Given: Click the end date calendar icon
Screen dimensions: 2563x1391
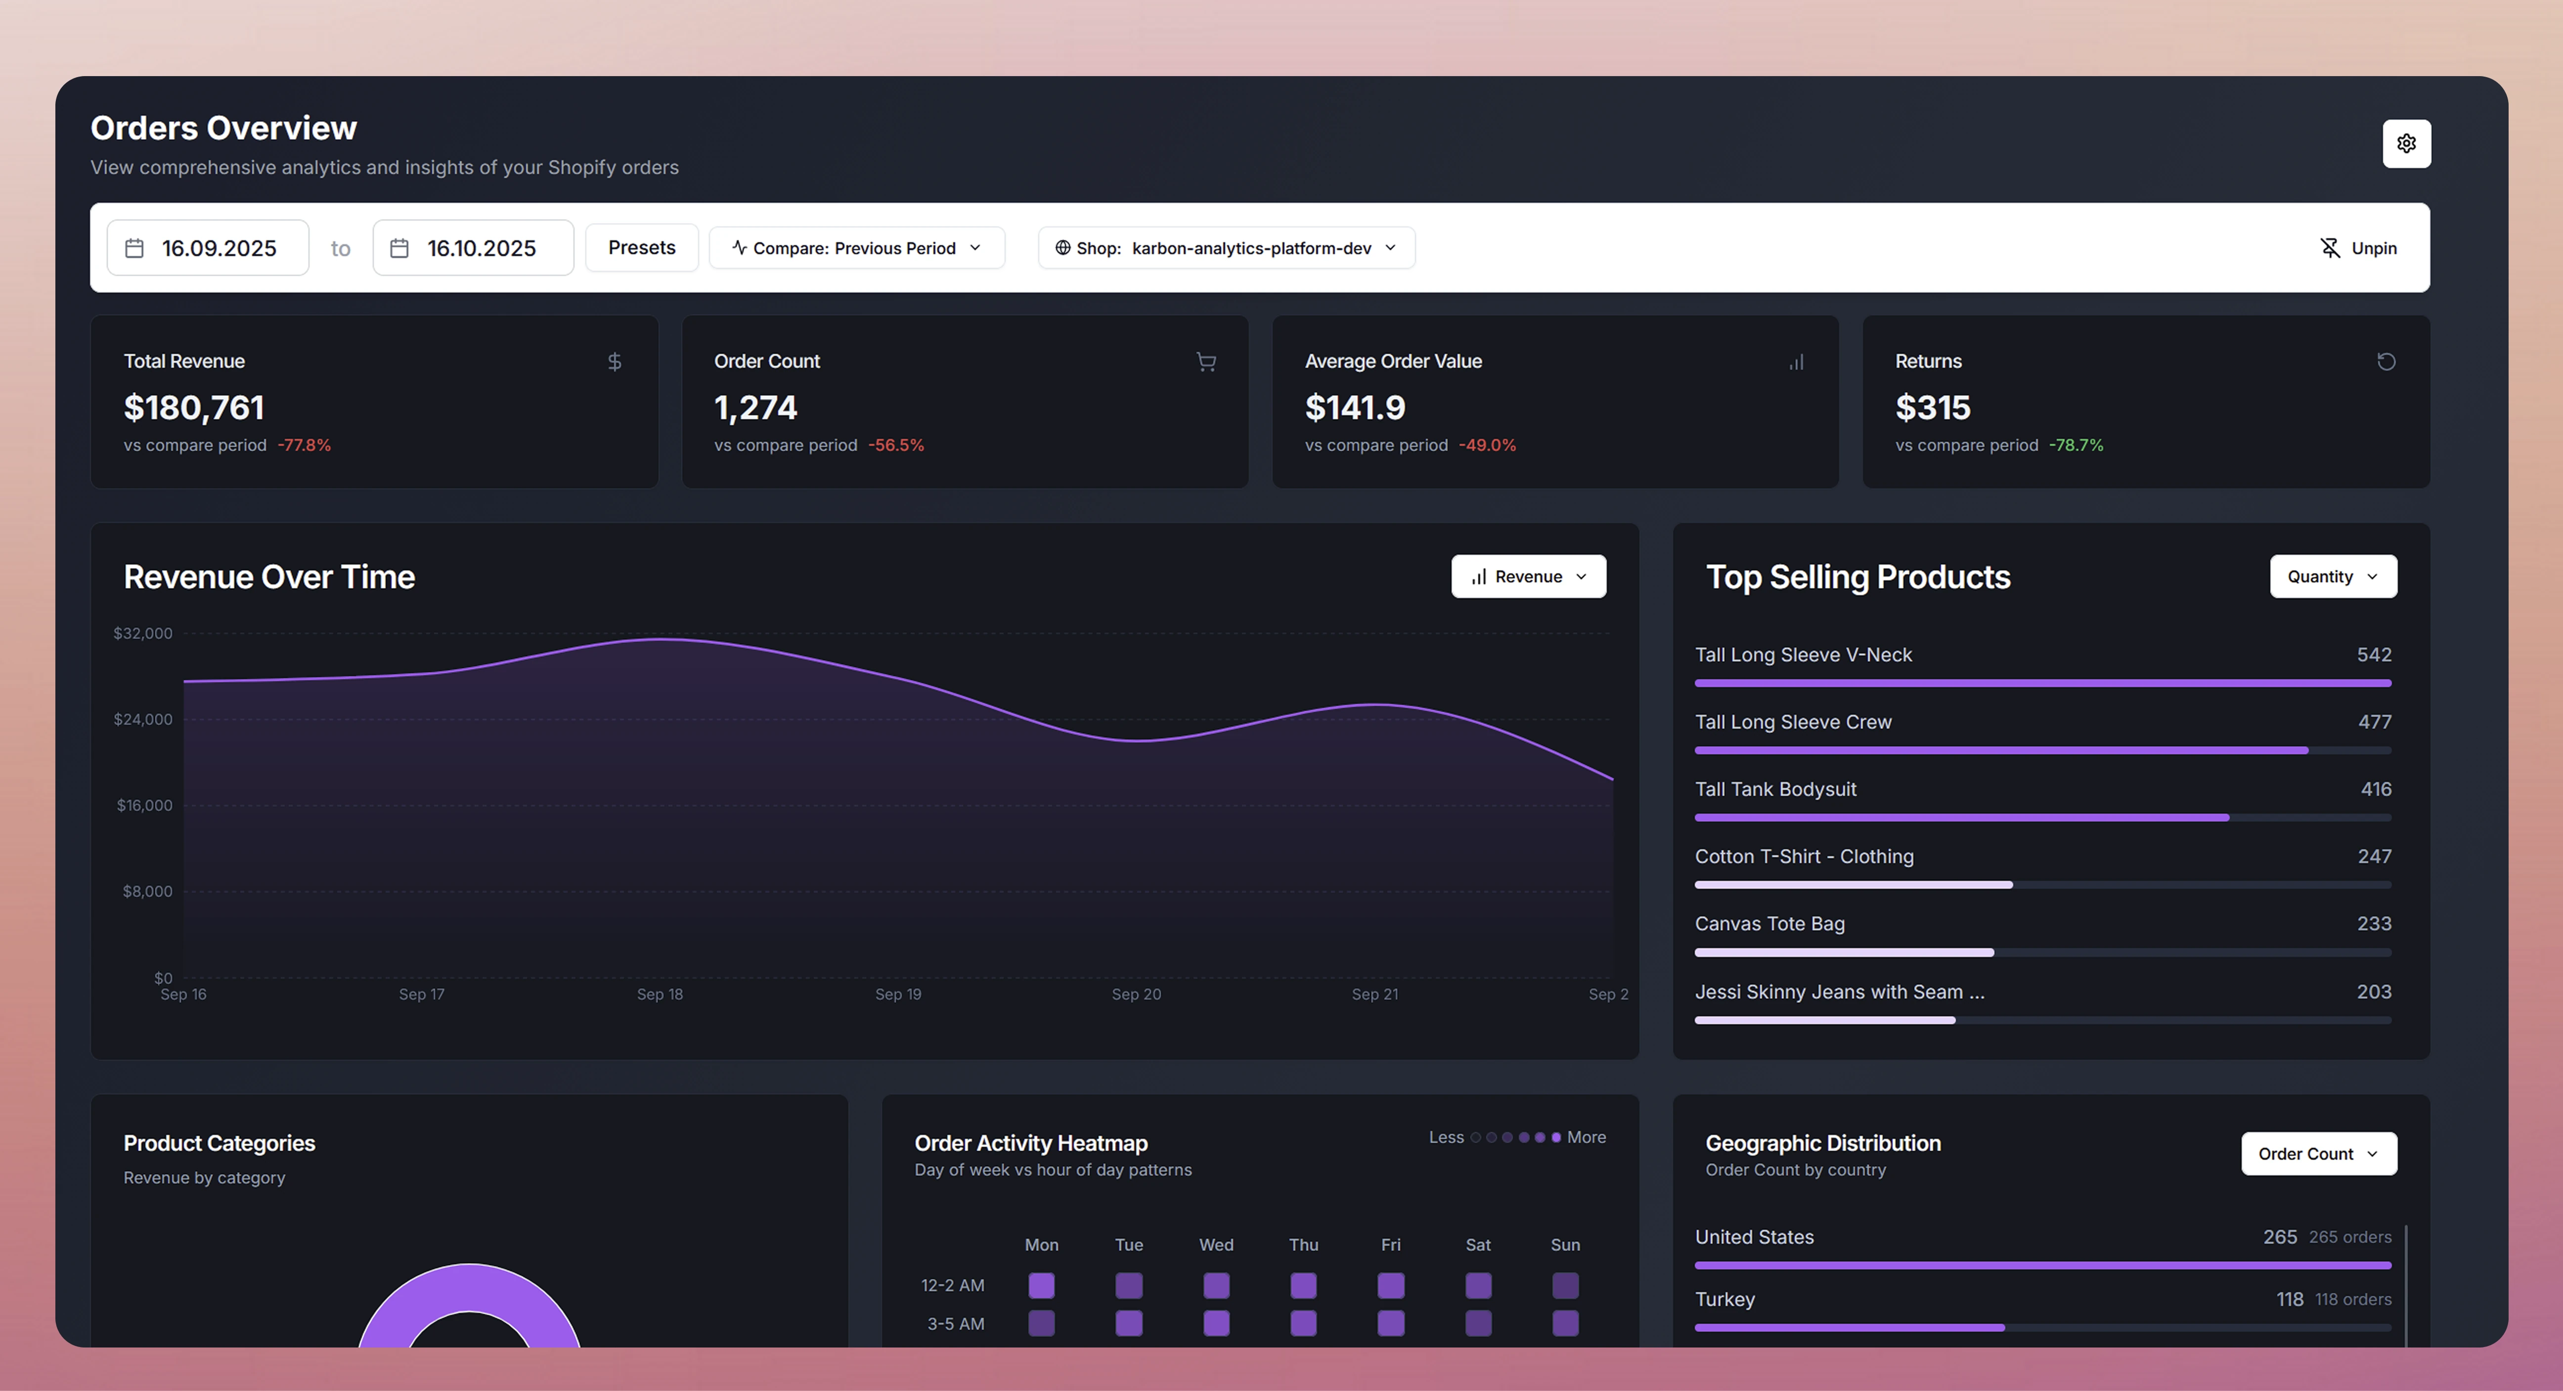Looking at the screenshot, I should [x=399, y=248].
